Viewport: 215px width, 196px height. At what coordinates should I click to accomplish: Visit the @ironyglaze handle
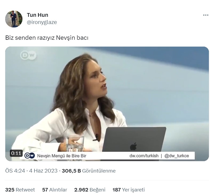42,22
